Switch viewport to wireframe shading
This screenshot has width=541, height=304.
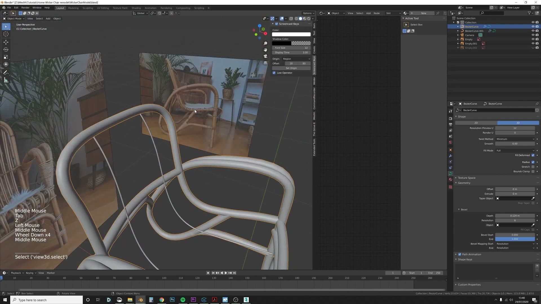[296, 19]
